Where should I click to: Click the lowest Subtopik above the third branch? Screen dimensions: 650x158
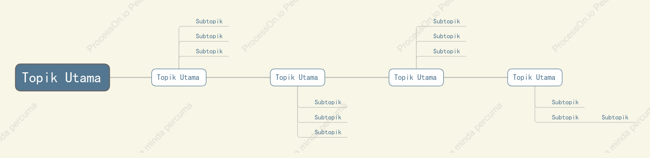pyautogui.click(x=446, y=51)
